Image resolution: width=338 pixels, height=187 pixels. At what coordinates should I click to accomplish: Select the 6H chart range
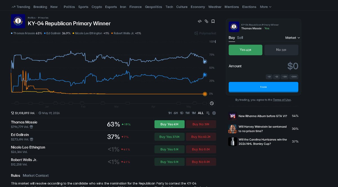pyautogui.click(x=176, y=113)
